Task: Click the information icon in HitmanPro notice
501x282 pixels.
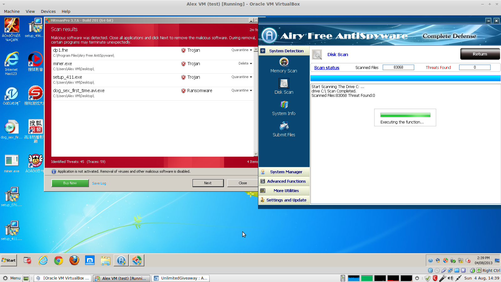Action: (x=54, y=172)
